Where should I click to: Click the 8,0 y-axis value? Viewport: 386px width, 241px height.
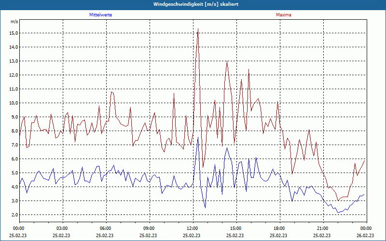[x=14, y=131]
